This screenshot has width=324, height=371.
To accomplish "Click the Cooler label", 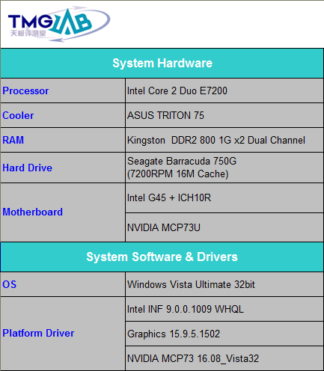I will [x=18, y=115].
